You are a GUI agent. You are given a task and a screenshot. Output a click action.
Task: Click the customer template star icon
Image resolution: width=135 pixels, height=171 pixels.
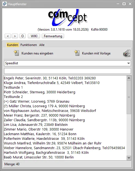77,53
